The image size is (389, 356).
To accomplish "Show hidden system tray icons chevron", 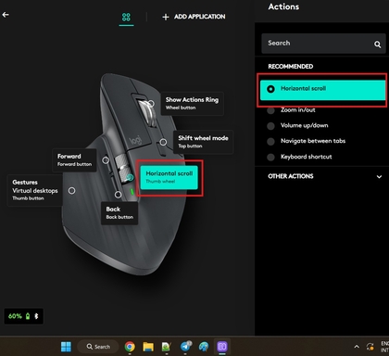I will click(x=357, y=347).
